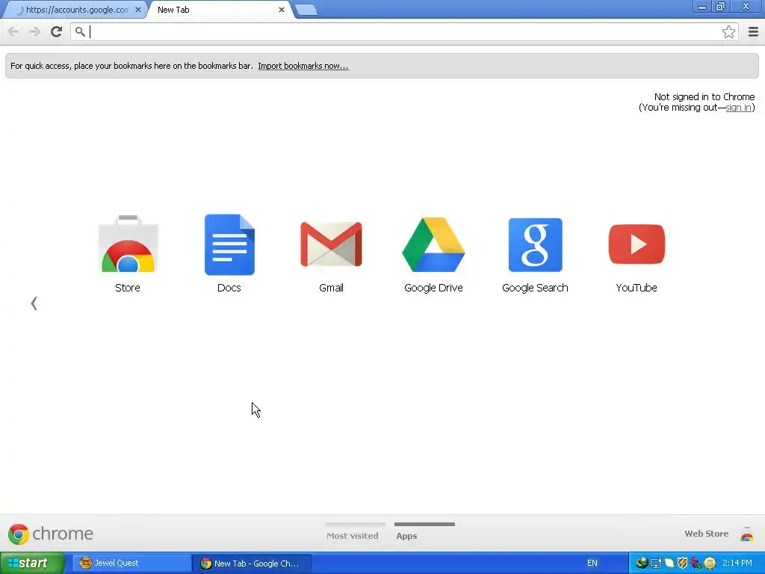Click Import bookmarks now link
The image size is (765, 574).
(x=303, y=66)
